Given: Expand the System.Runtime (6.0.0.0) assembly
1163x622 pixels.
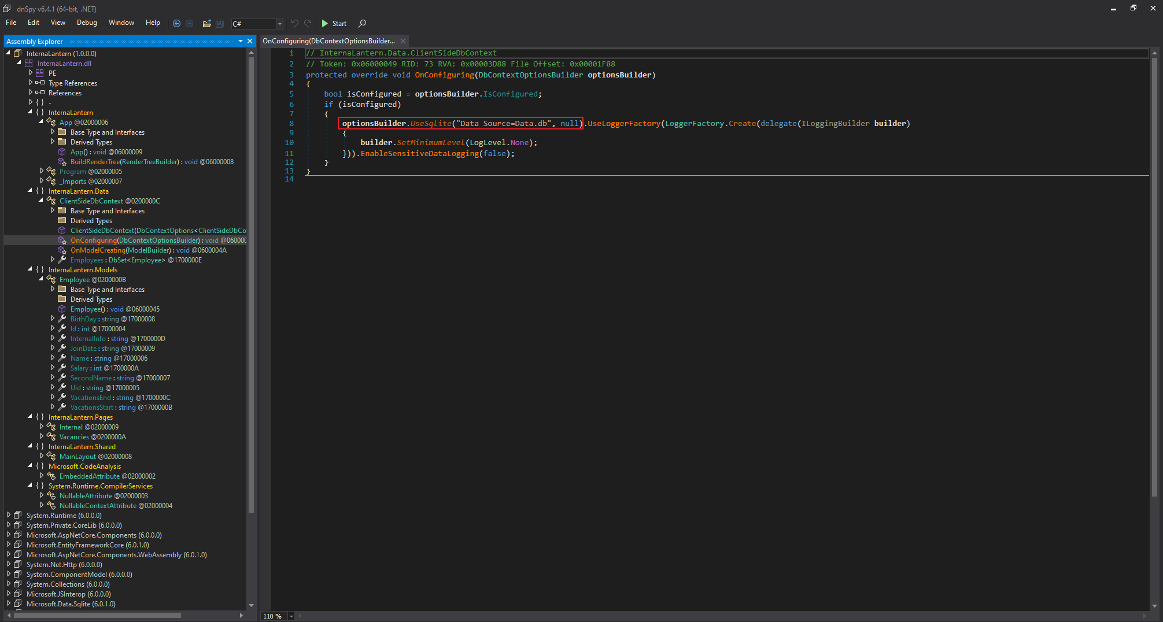Looking at the screenshot, I should coord(8,515).
